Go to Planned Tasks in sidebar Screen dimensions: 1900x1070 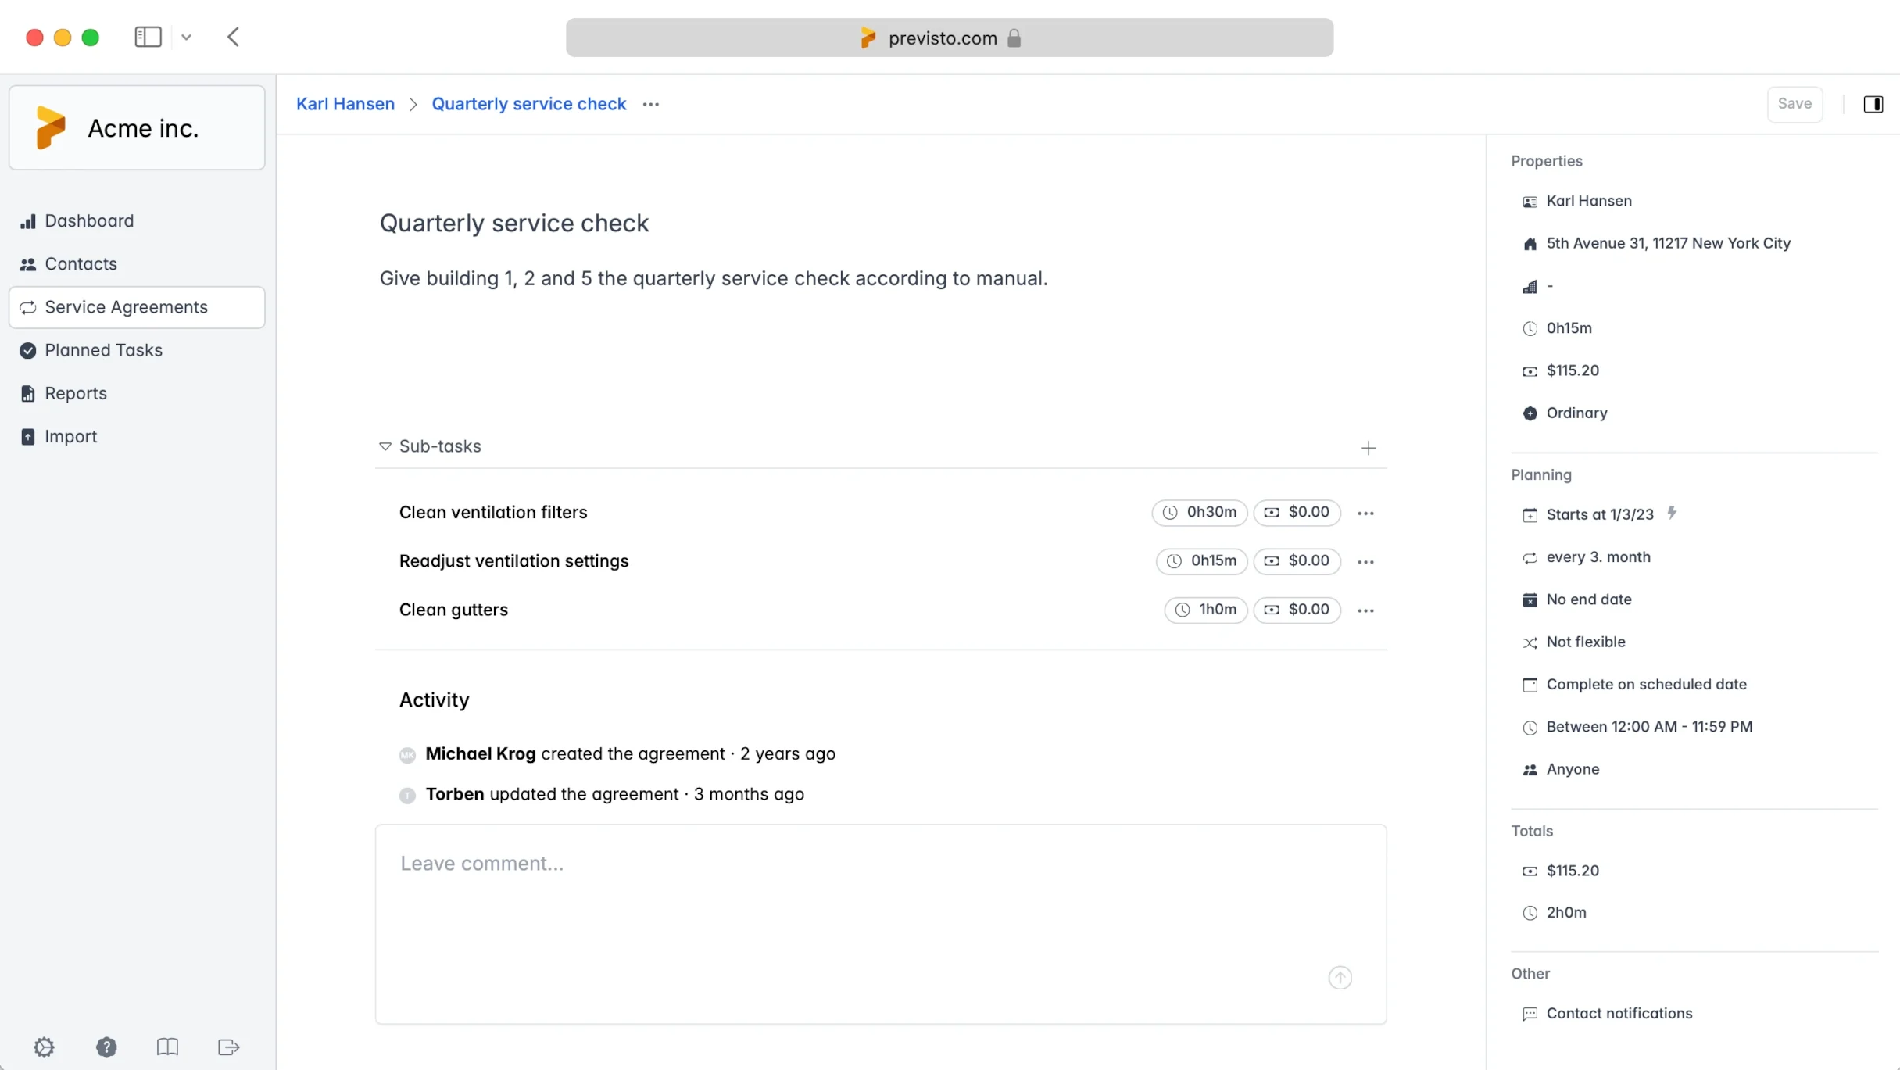point(103,350)
